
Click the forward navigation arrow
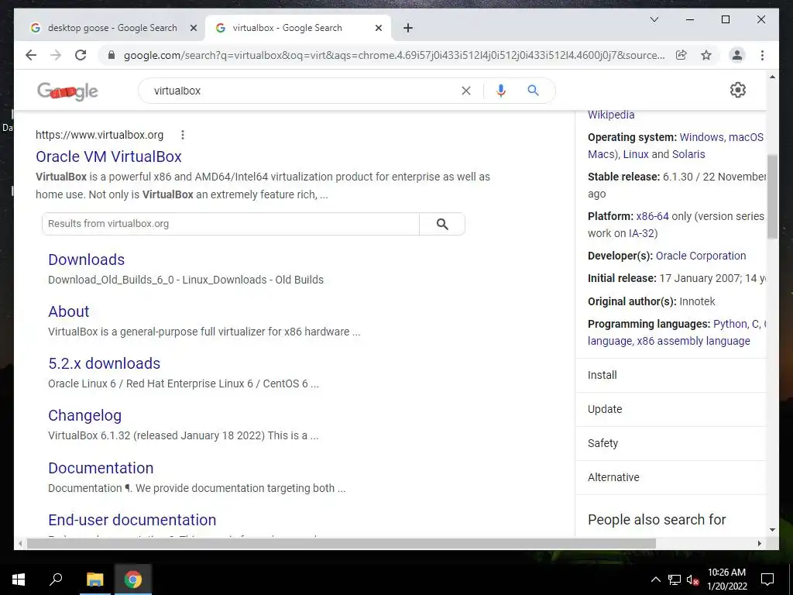(56, 55)
